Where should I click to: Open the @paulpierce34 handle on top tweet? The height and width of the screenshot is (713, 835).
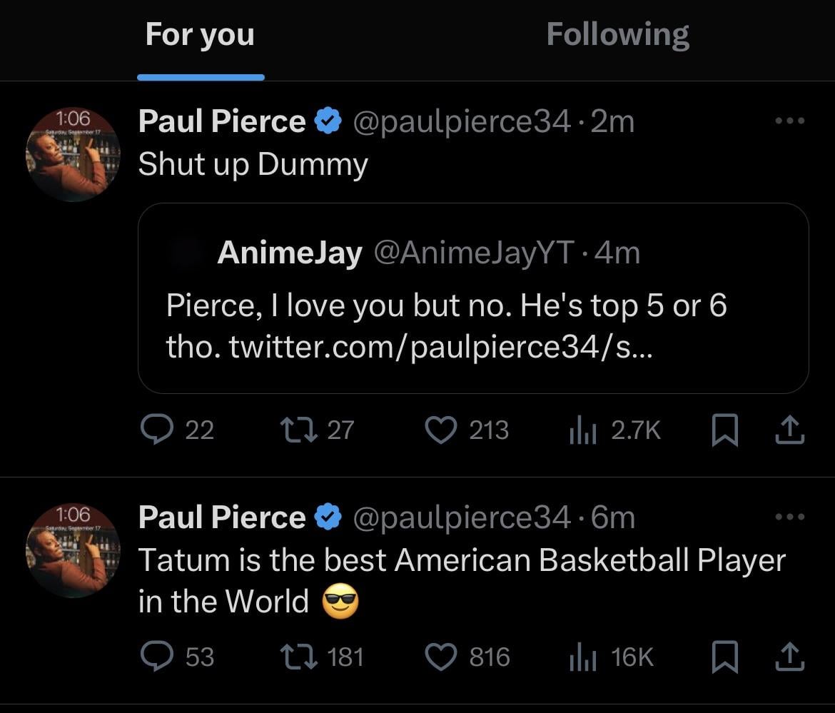coord(462,121)
